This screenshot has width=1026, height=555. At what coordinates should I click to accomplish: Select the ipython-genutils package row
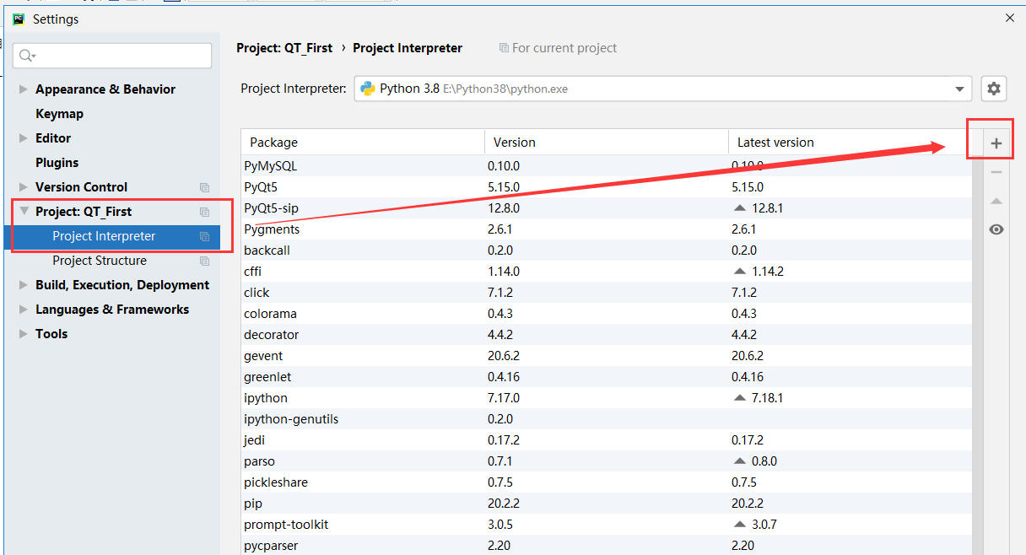click(606, 419)
